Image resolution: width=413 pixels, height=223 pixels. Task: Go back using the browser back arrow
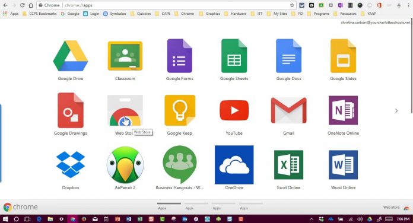click(5, 5)
